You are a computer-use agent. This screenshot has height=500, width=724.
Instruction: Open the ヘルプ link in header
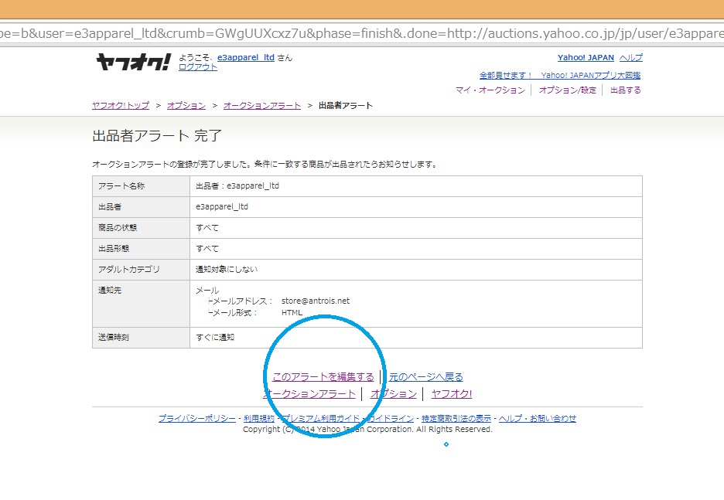click(630, 58)
